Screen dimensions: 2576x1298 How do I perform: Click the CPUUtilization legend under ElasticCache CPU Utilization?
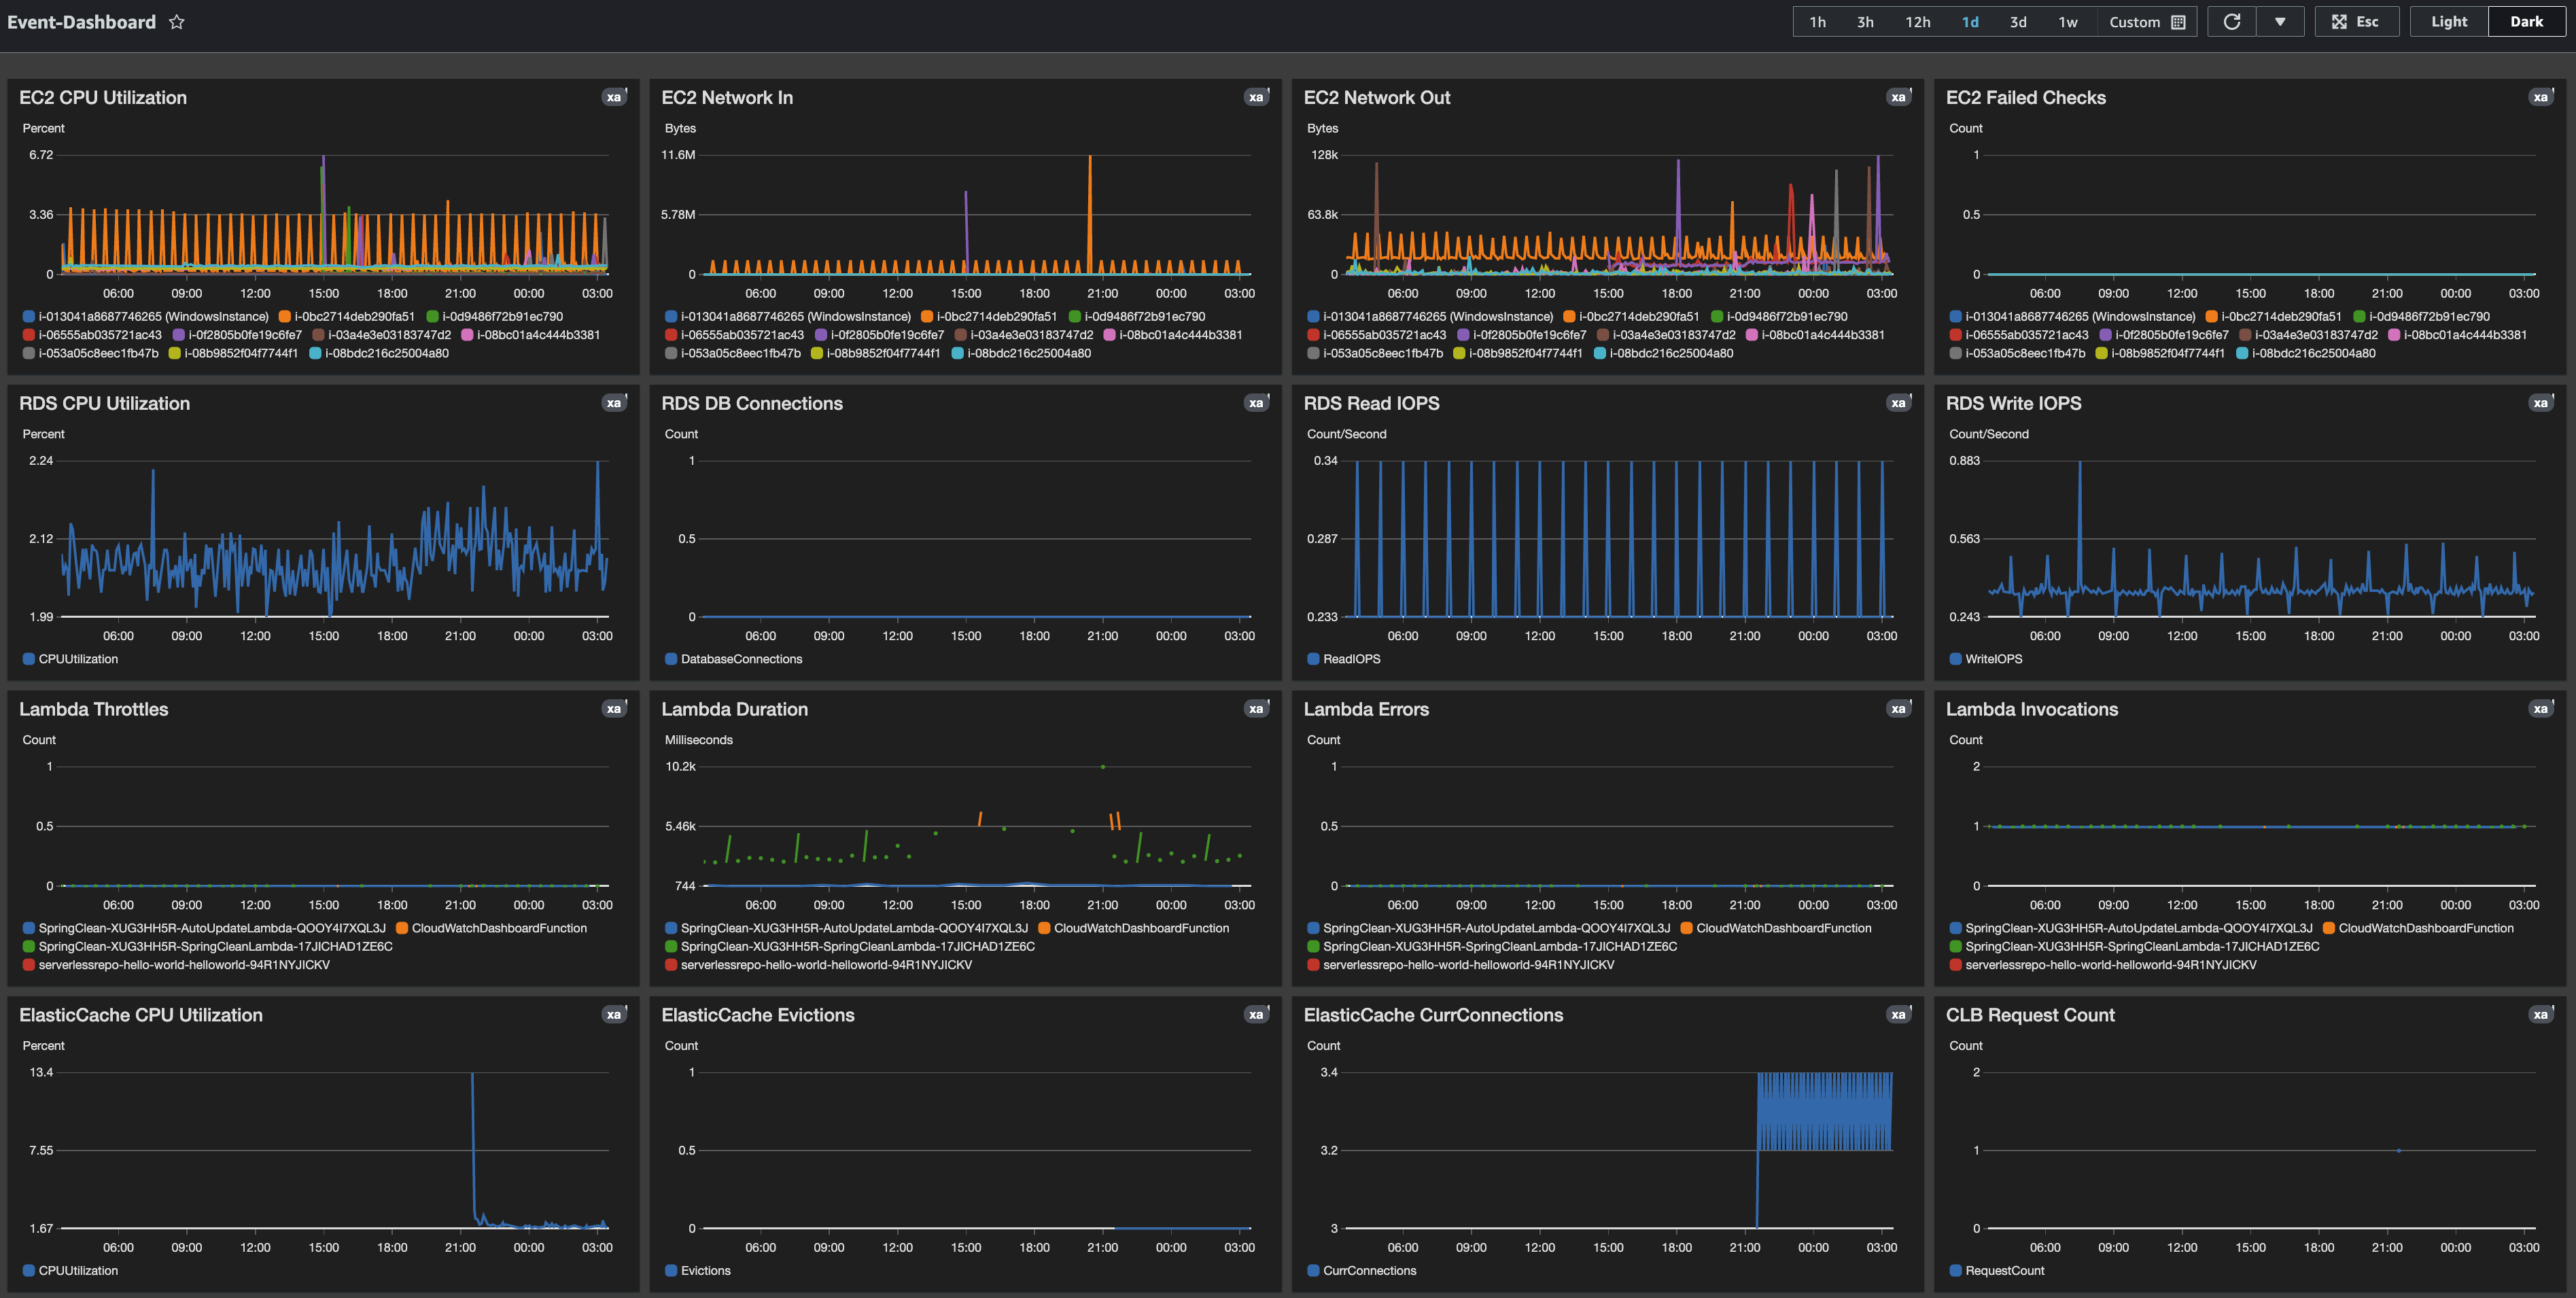coord(70,1270)
